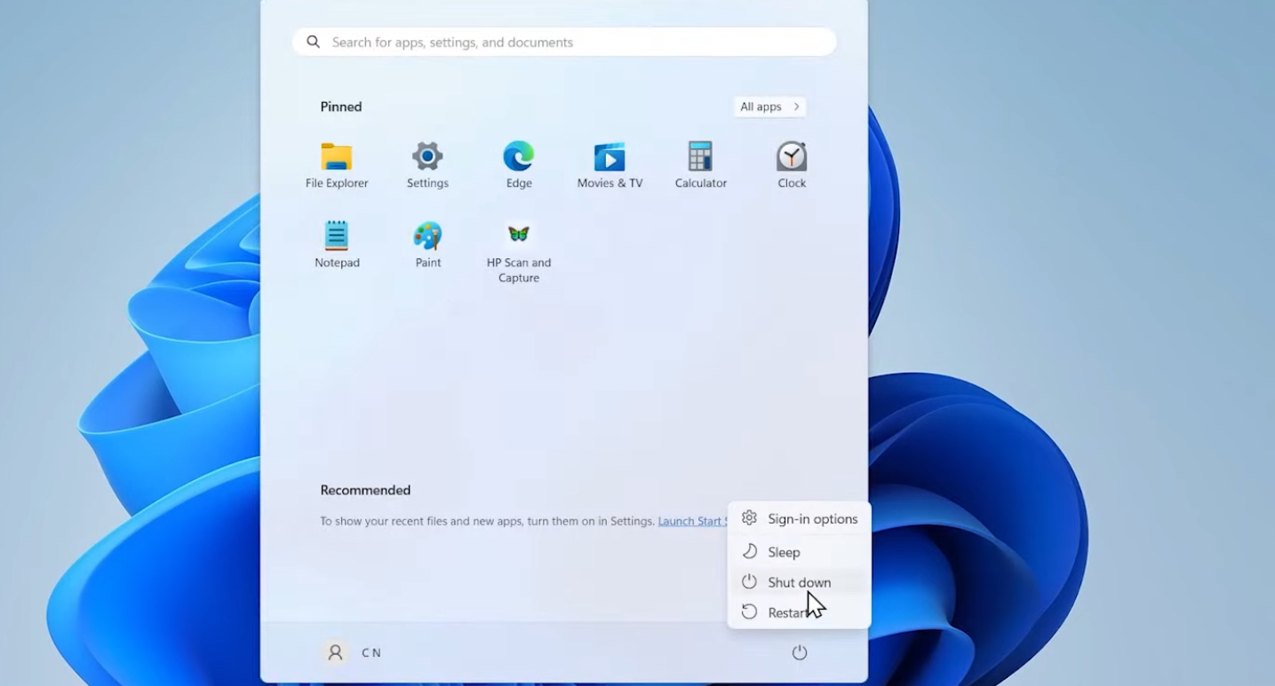Open Movies & TV app

coord(610,166)
